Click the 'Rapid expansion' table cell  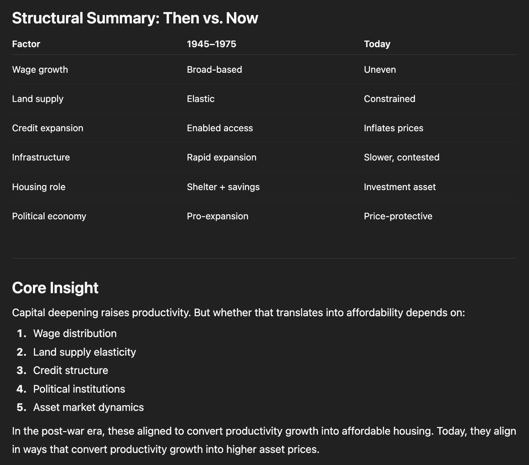221,157
